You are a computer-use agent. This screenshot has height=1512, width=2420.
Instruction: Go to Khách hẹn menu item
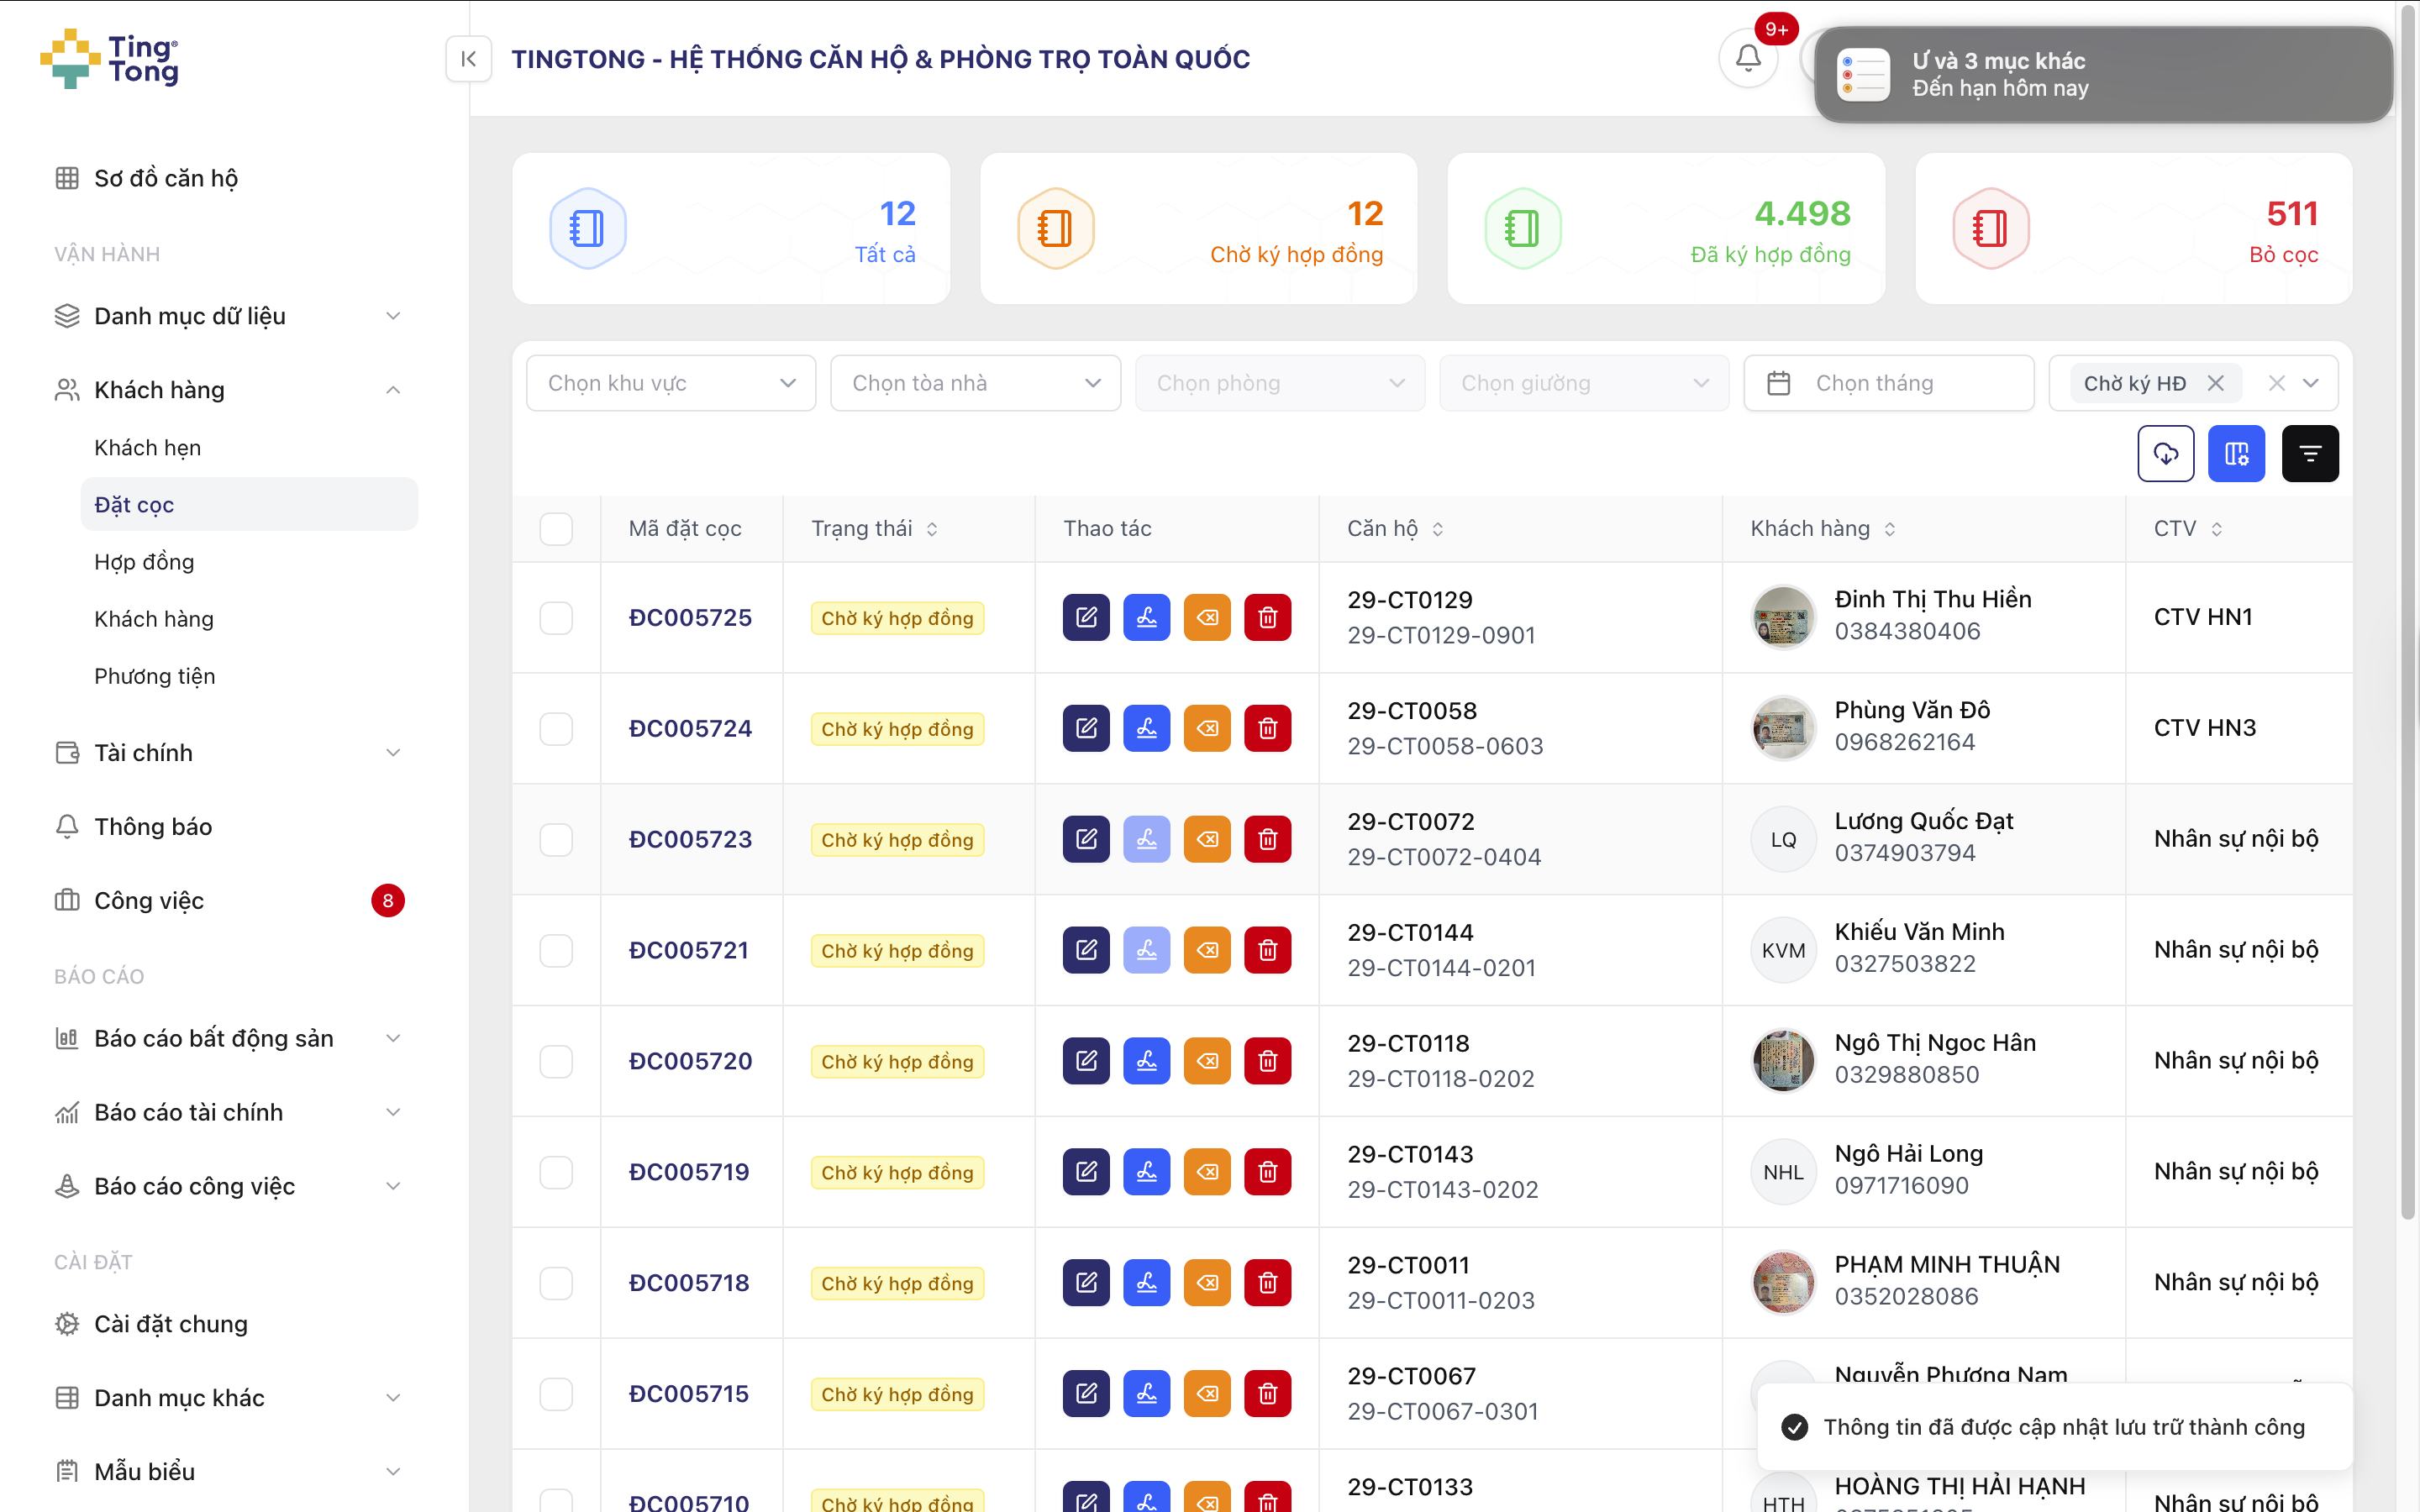(x=147, y=448)
